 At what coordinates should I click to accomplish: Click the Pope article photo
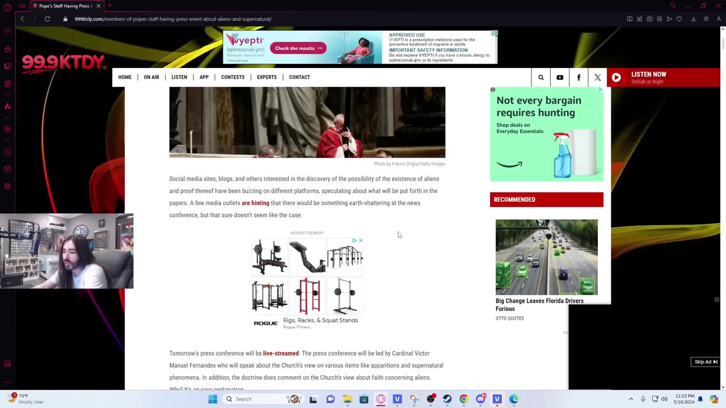pyautogui.click(x=307, y=122)
